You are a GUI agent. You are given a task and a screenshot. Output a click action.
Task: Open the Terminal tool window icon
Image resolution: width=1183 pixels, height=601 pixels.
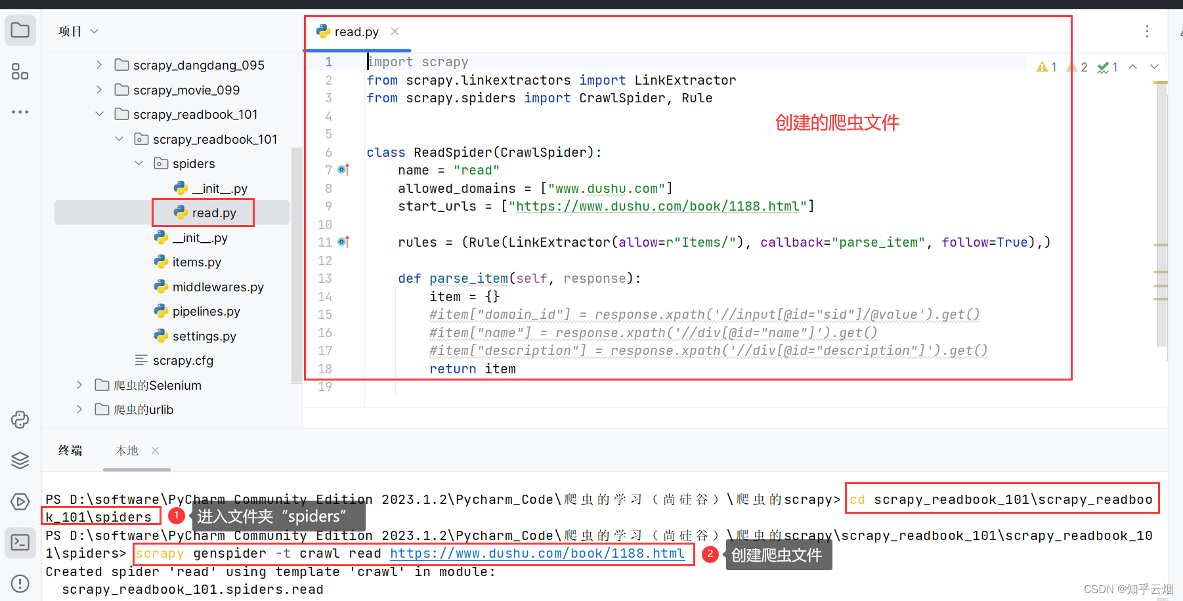tap(20, 543)
